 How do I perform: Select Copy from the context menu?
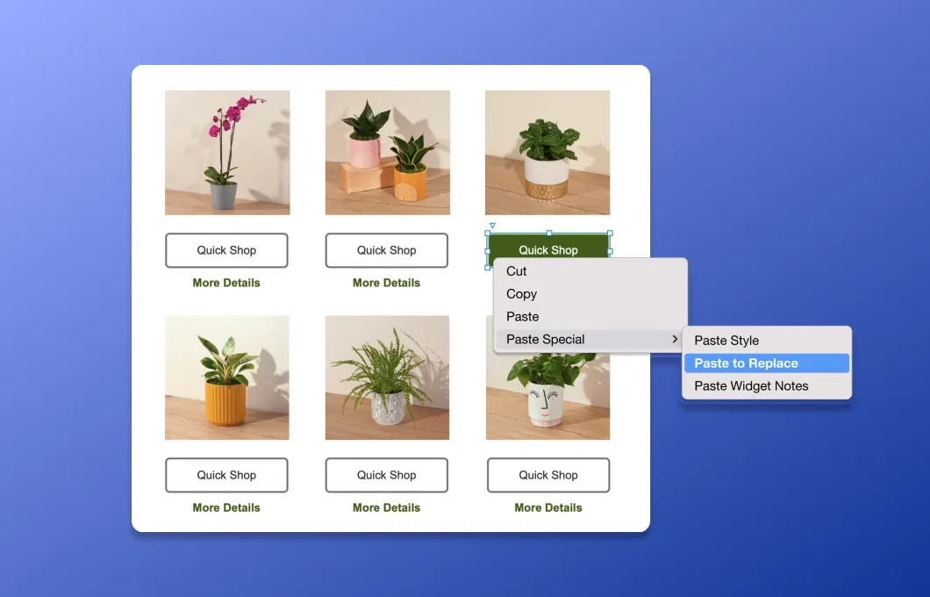520,294
